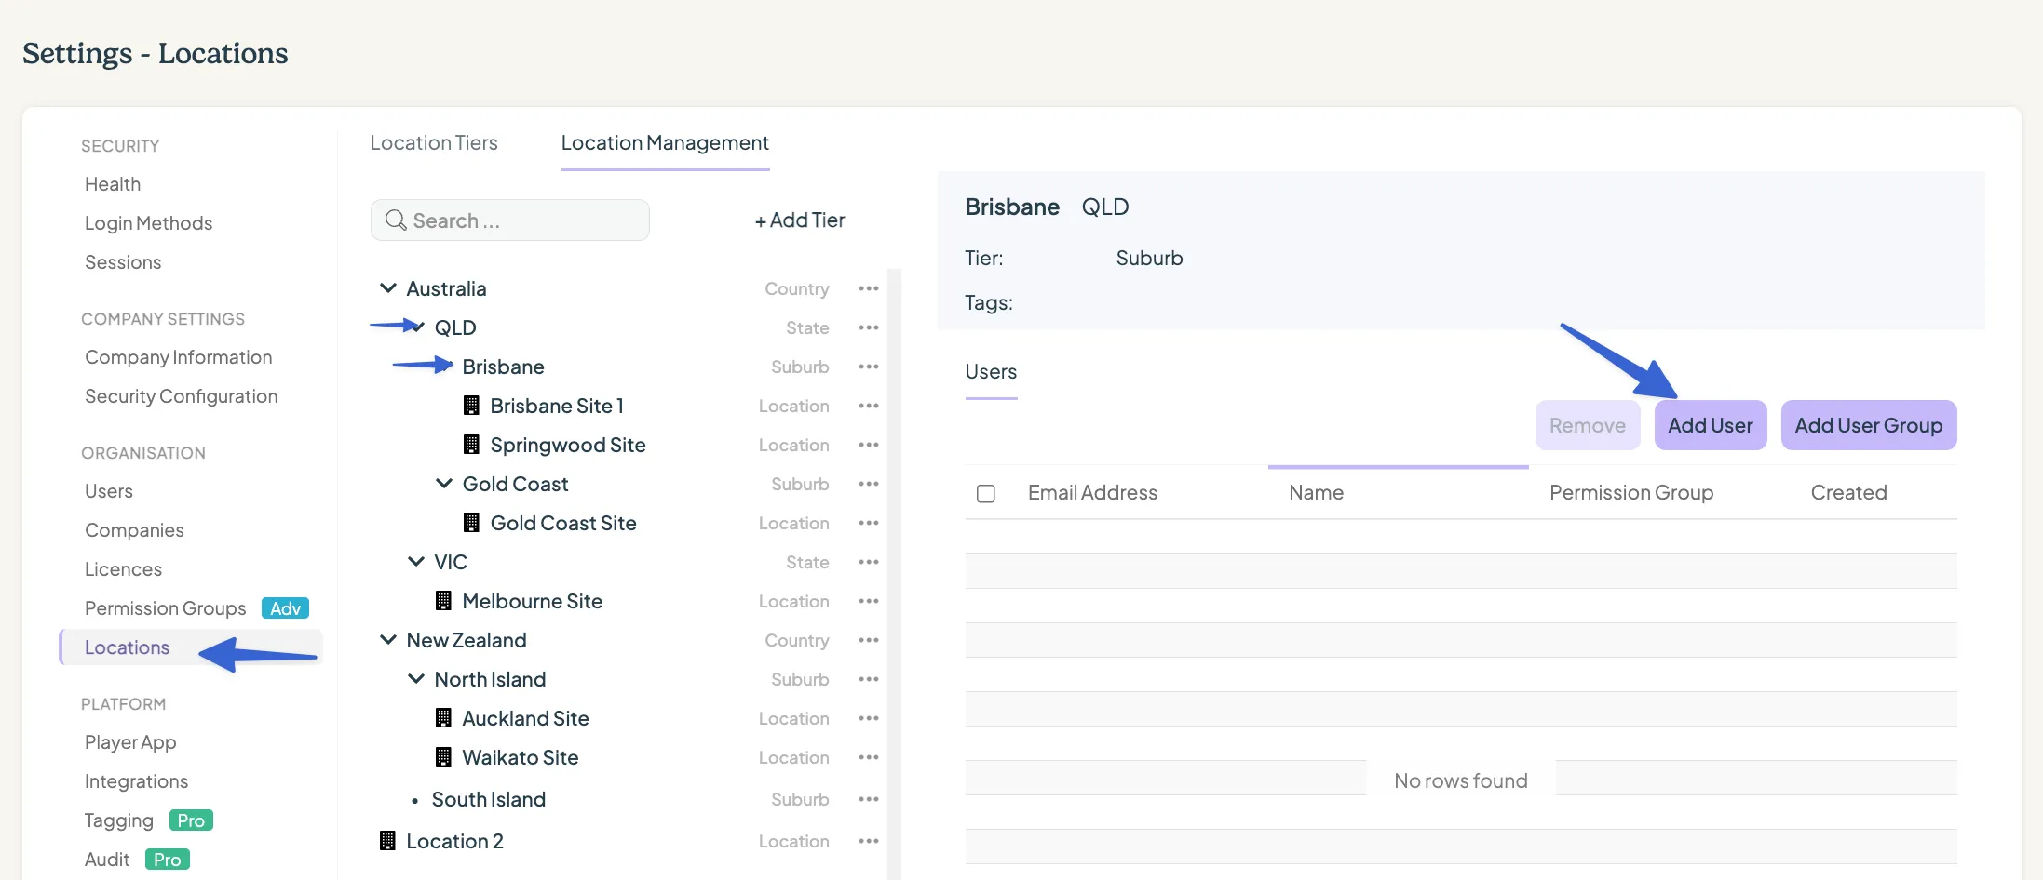This screenshot has width=2043, height=880.
Task: Open the ellipsis menu for Waikato Site
Action: pyautogui.click(x=869, y=757)
